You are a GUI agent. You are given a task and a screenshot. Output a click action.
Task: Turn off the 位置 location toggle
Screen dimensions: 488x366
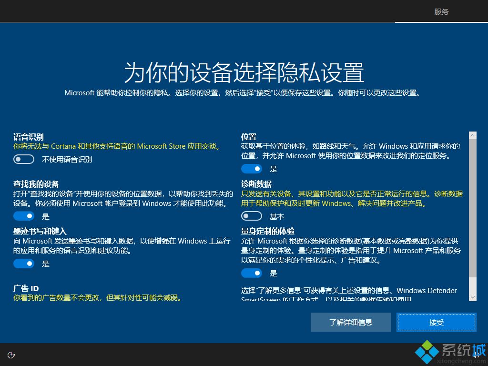point(252,169)
